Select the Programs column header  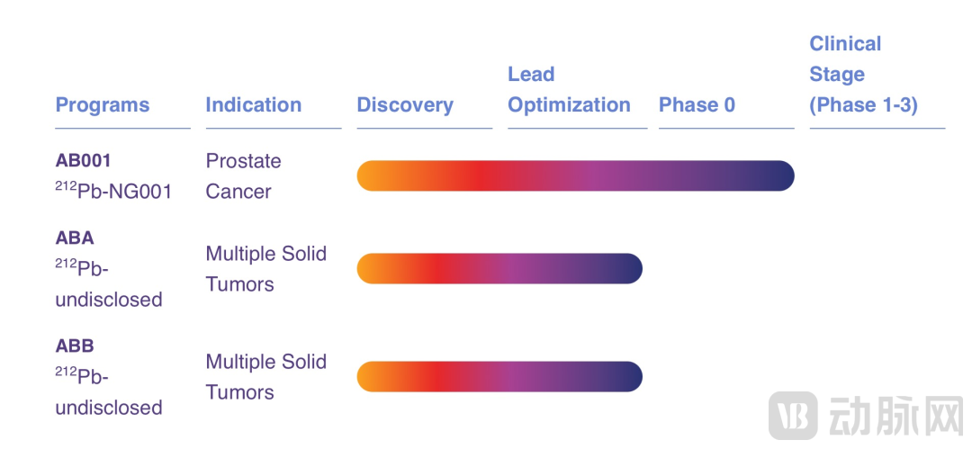pos(103,105)
